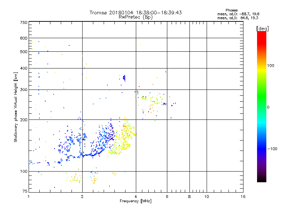This screenshot has height=214, width=286.
Task: Click the '6' frequency tick label
Action: tap(167, 197)
